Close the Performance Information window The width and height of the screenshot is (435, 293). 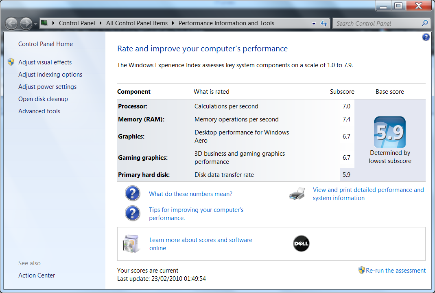[x=419, y=6]
